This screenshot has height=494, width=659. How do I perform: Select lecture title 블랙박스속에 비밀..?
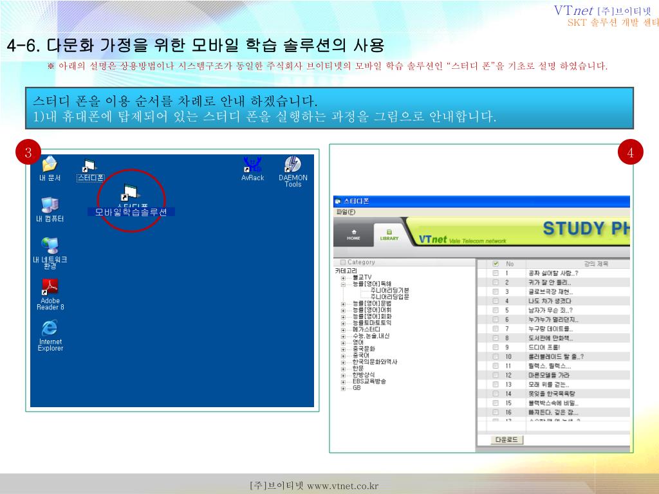click(553, 403)
